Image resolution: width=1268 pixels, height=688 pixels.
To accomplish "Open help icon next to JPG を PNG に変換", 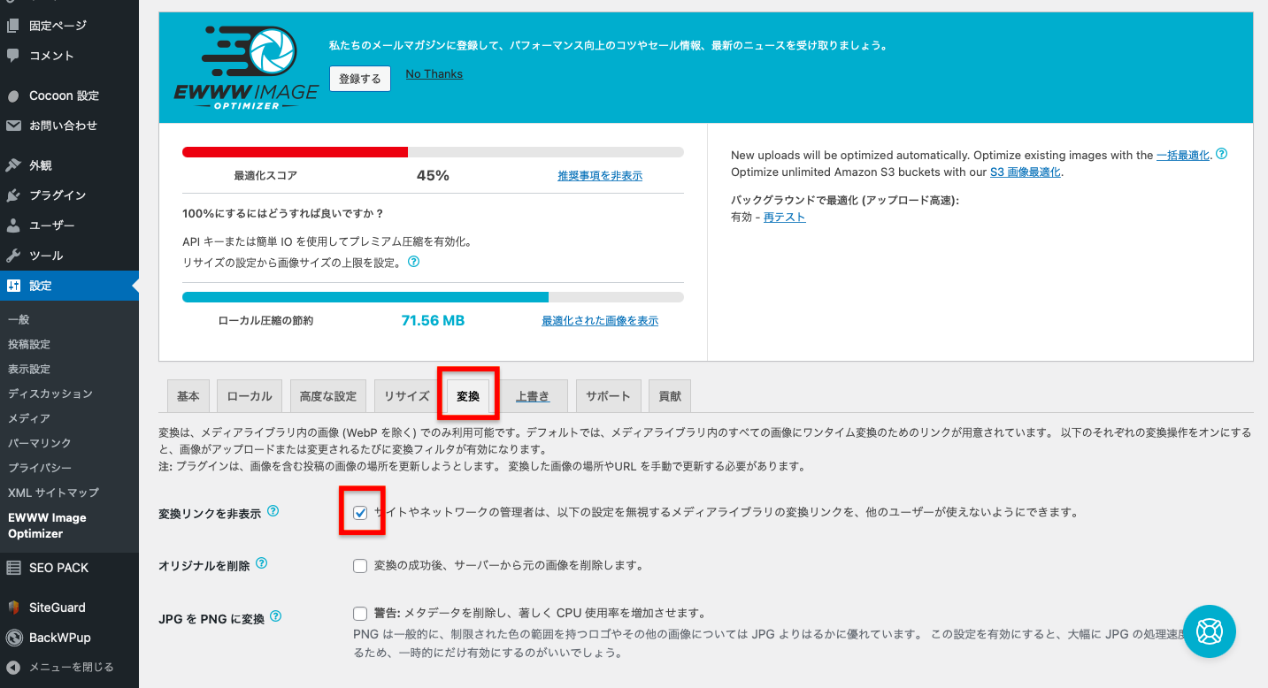I will coord(276,616).
